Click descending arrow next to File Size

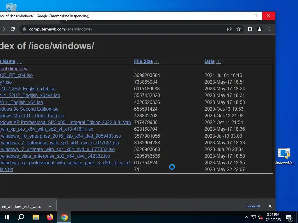156,62
